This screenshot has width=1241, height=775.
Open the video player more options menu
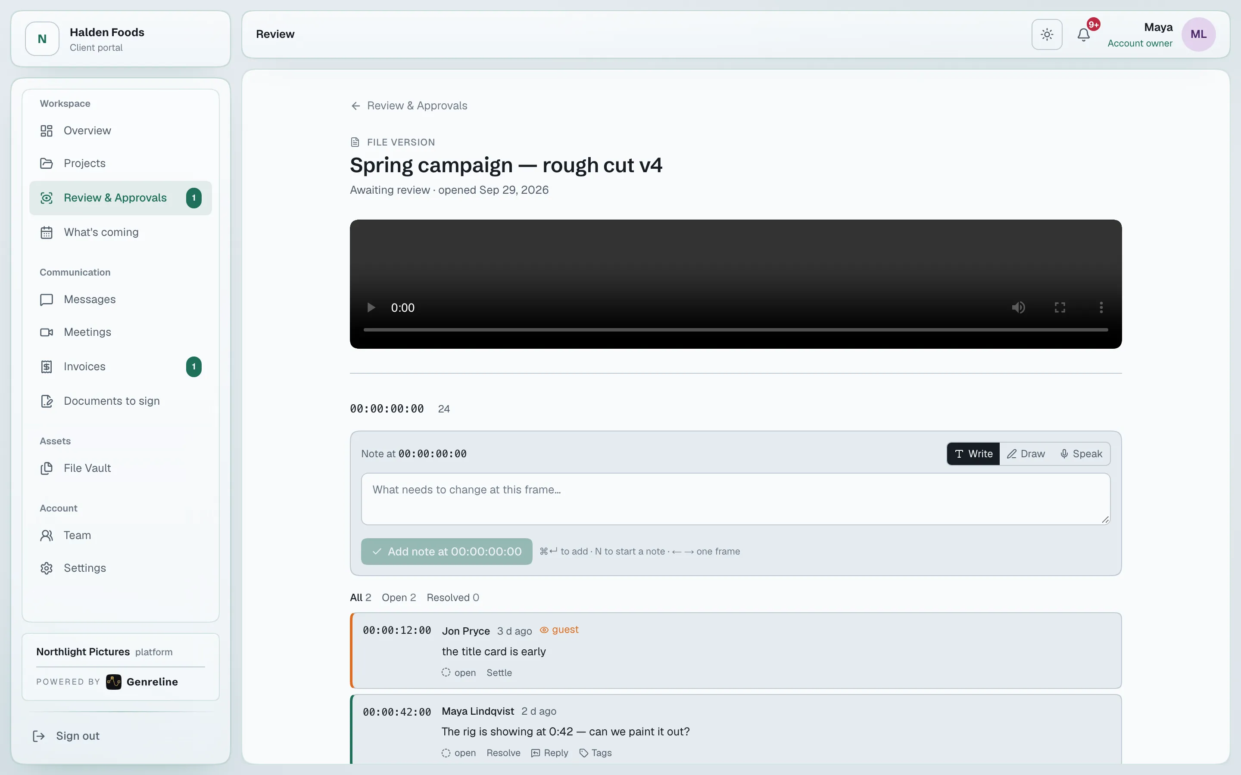click(x=1101, y=307)
